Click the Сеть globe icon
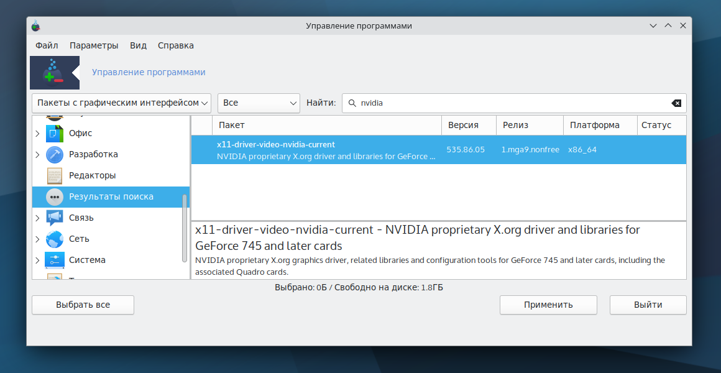The height and width of the screenshot is (373, 721). (55, 239)
